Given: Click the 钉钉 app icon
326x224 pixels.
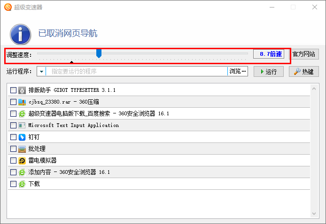Looking at the screenshot, I should (x=22, y=137).
